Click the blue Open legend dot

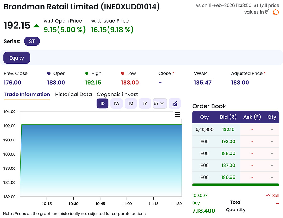49,73
